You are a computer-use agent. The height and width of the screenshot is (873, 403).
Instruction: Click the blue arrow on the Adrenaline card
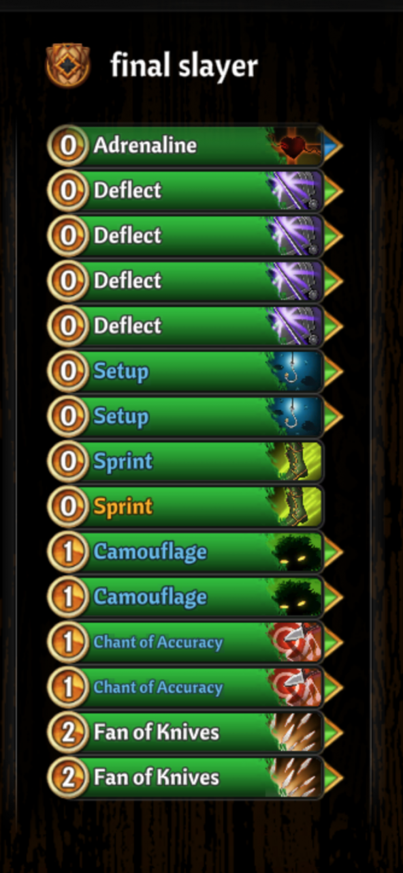tap(333, 146)
